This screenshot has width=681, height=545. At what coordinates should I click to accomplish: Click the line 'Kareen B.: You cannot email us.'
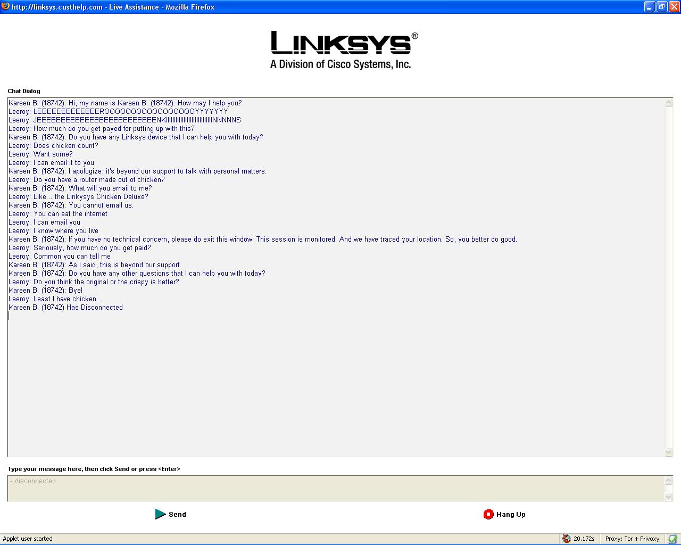(71, 205)
